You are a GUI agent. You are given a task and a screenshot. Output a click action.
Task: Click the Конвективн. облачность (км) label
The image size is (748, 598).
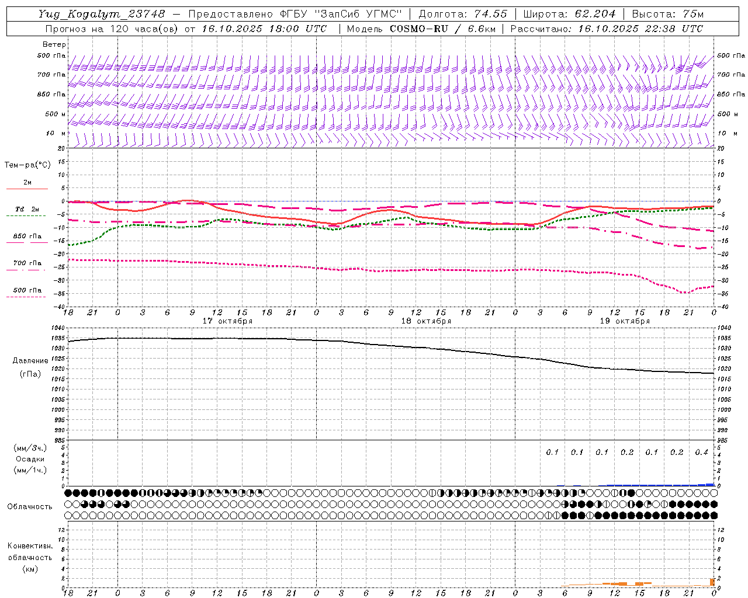[x=30, y=558]
